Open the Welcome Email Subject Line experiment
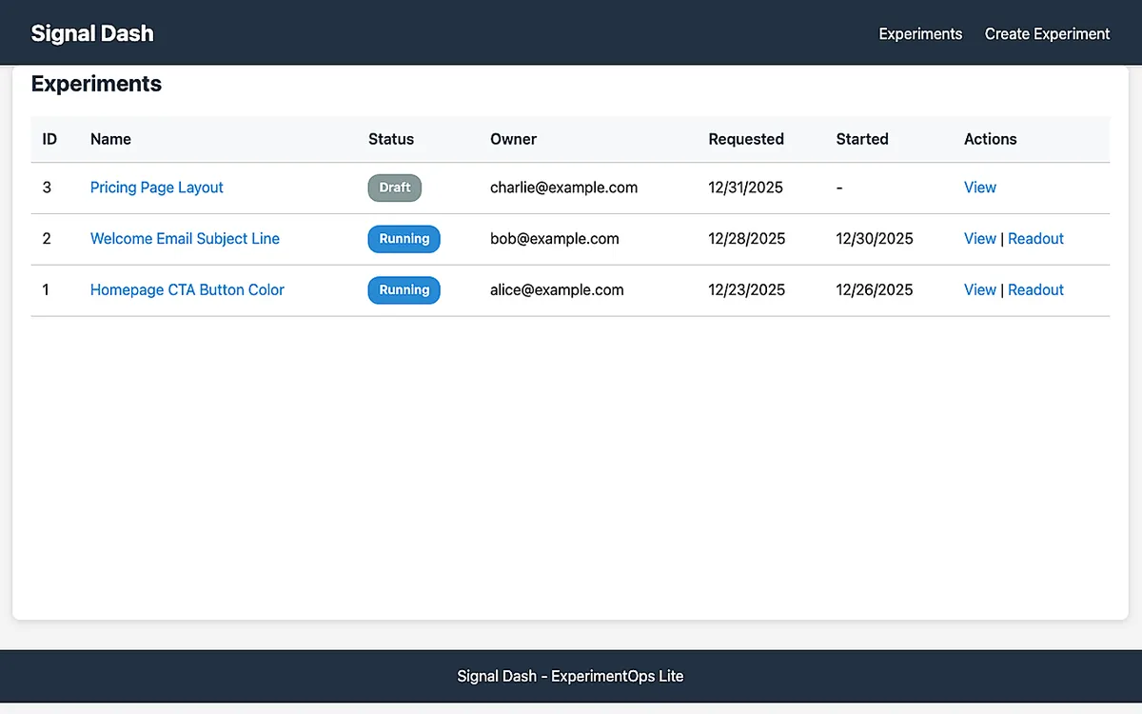Image resolution: width=1142 pixels, height=714 pixels. [185, 239]
